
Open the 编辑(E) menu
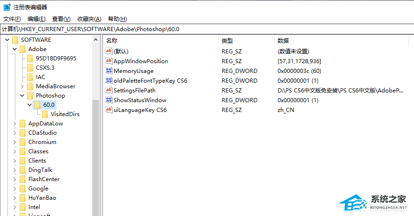pyautogui.click(x=36, y=19)
